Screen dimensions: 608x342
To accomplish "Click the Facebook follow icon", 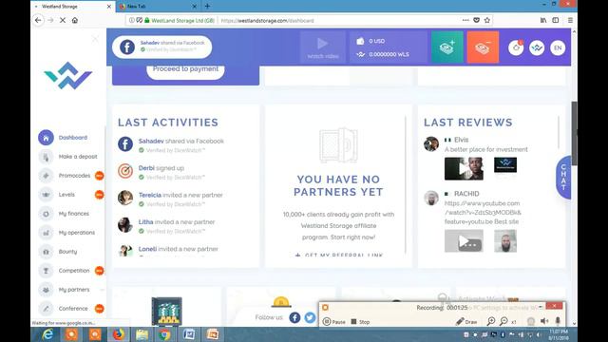I will pos(294,317).
